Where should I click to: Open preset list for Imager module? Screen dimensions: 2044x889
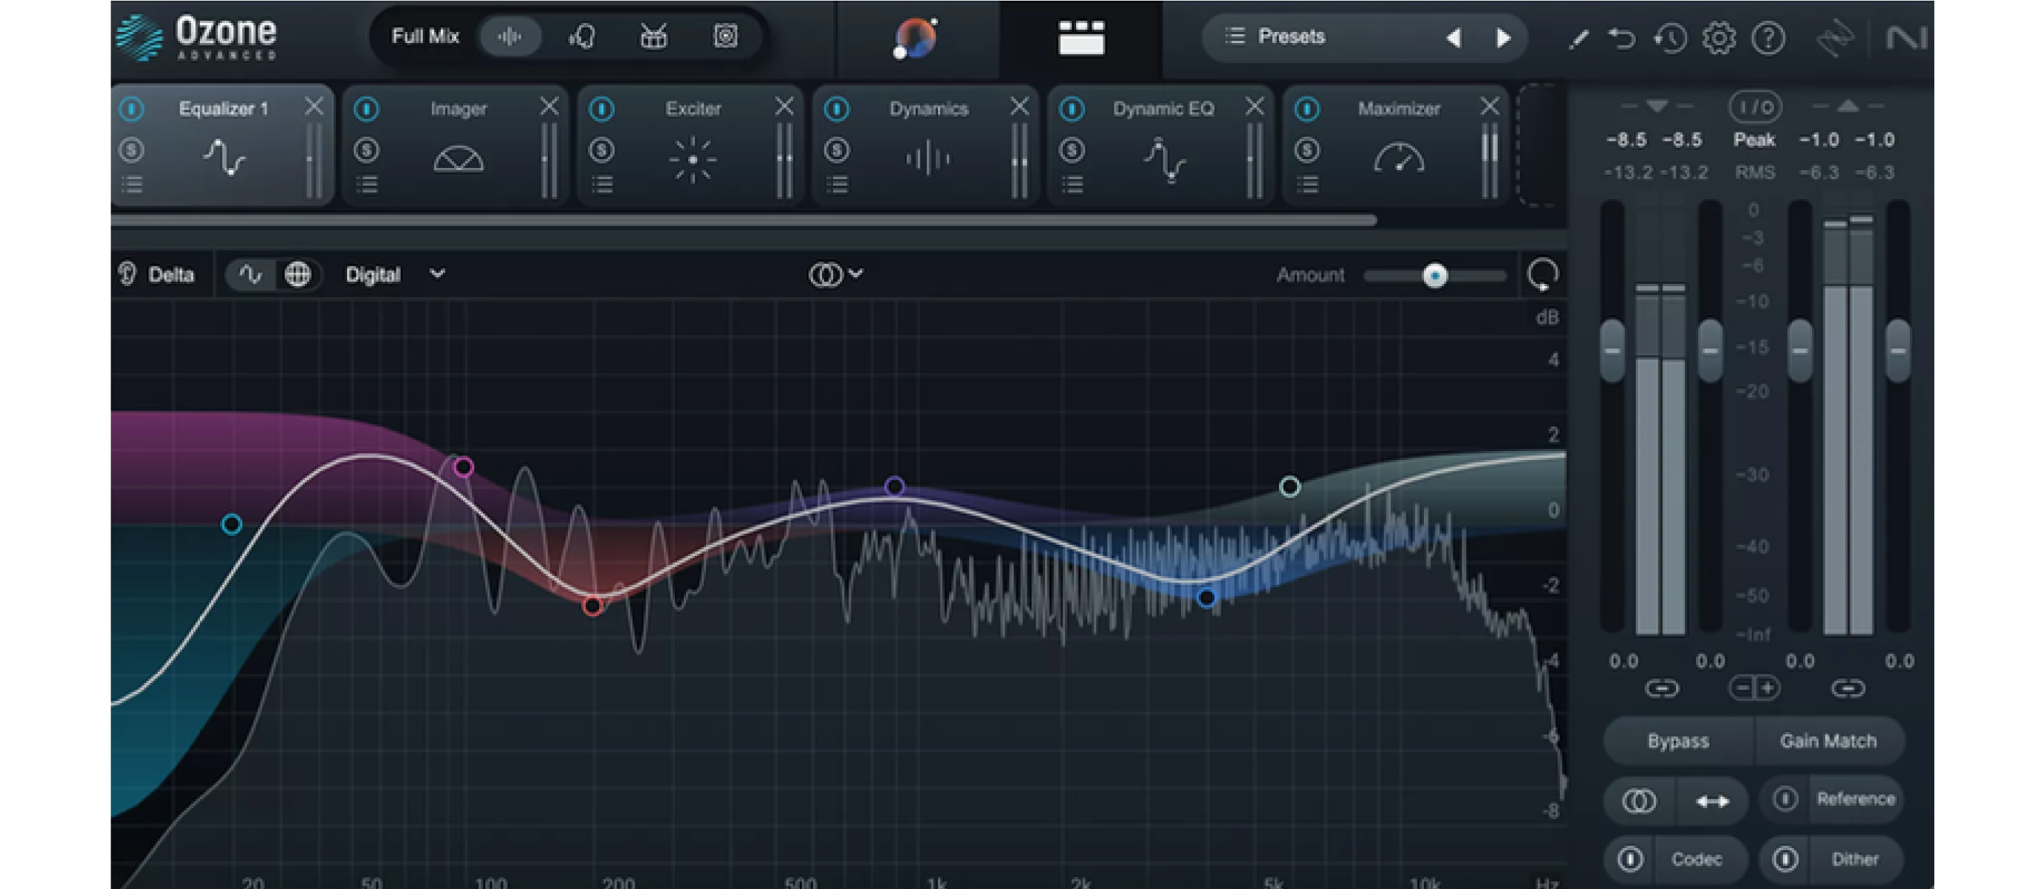pos(367,185)
